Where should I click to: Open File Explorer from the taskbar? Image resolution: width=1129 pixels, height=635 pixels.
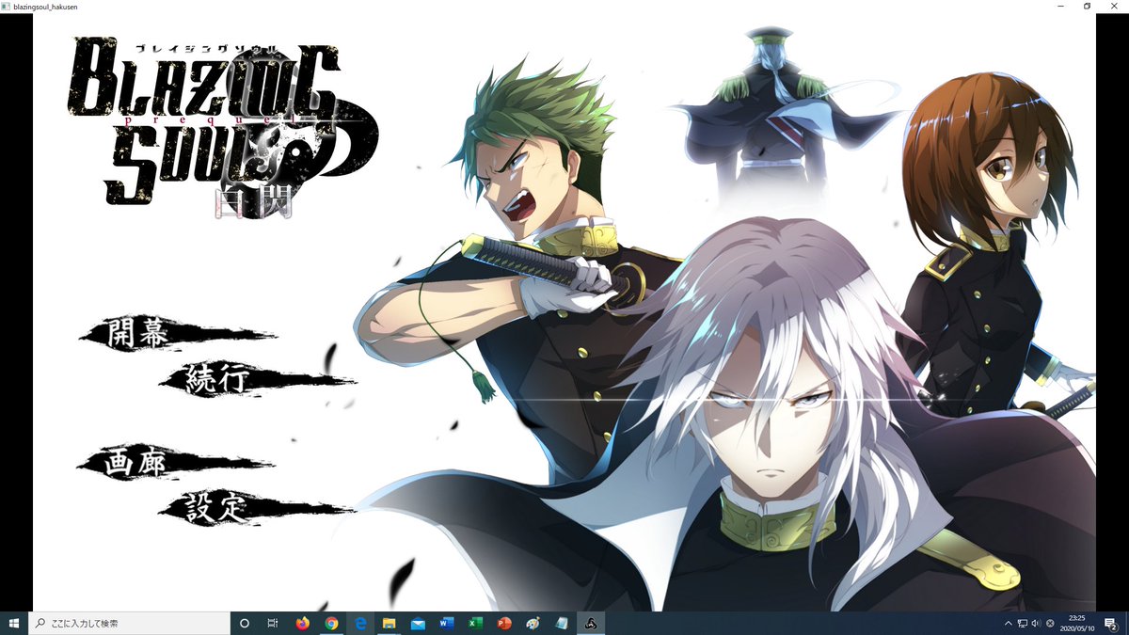point(389,623)
